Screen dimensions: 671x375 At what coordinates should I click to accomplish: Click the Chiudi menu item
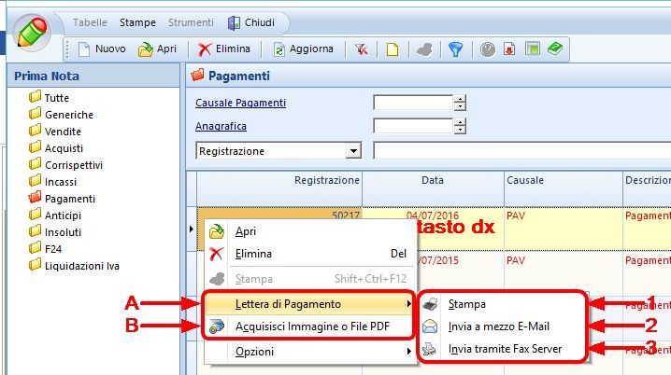coord(259,22)
